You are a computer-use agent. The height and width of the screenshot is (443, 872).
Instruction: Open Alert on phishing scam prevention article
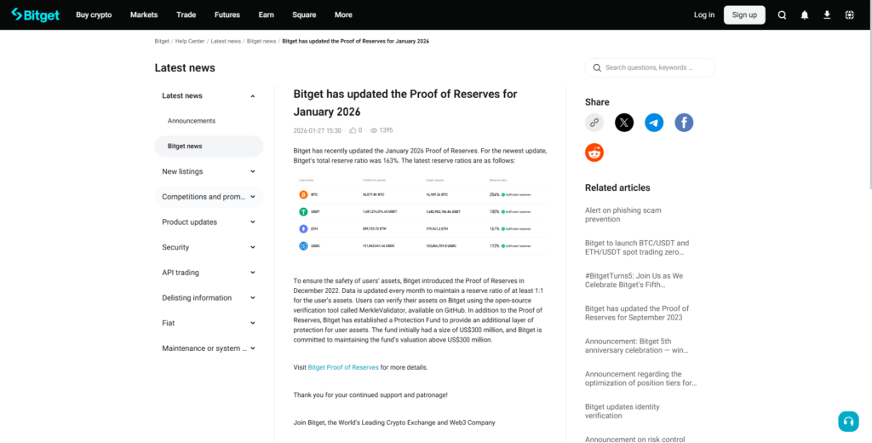(622, 215)
